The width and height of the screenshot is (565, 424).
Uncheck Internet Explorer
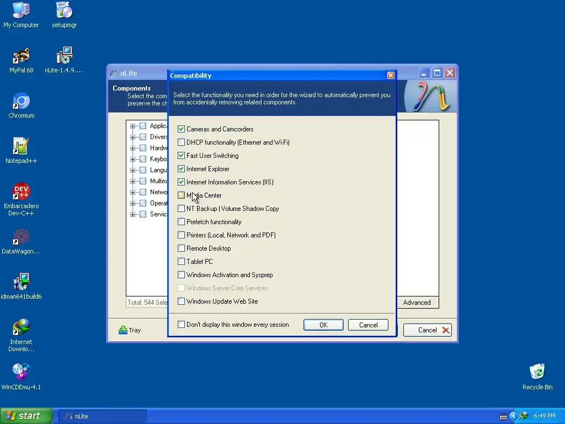[x=181, y=169]
